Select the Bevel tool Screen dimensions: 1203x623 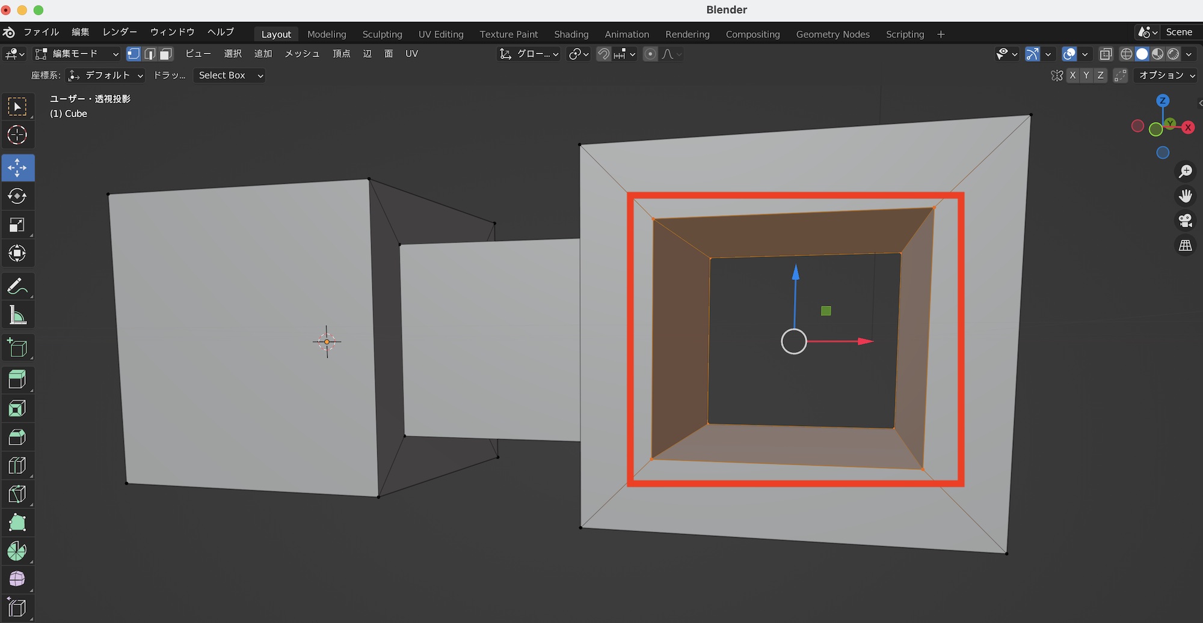pyautogui.click(x=17, y=437)
